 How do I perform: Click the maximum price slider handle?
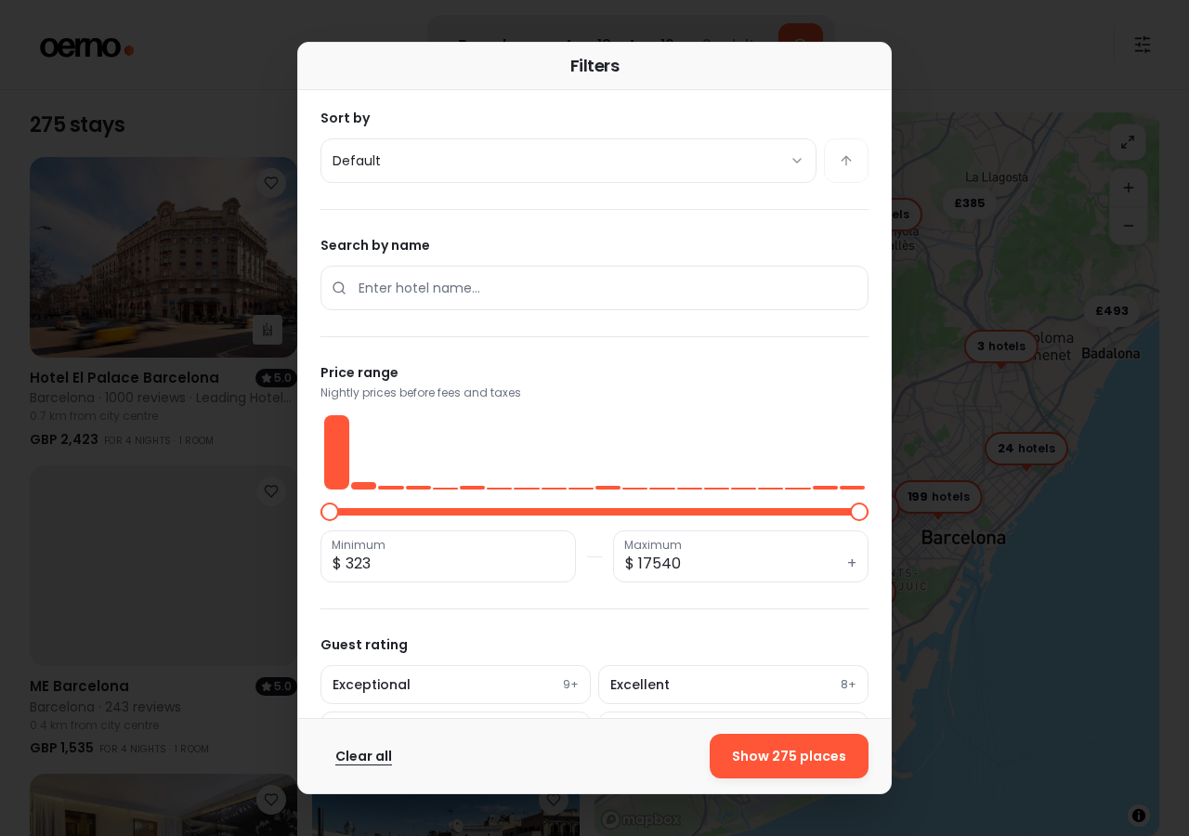pyautogui.click(x=859, y=512)
